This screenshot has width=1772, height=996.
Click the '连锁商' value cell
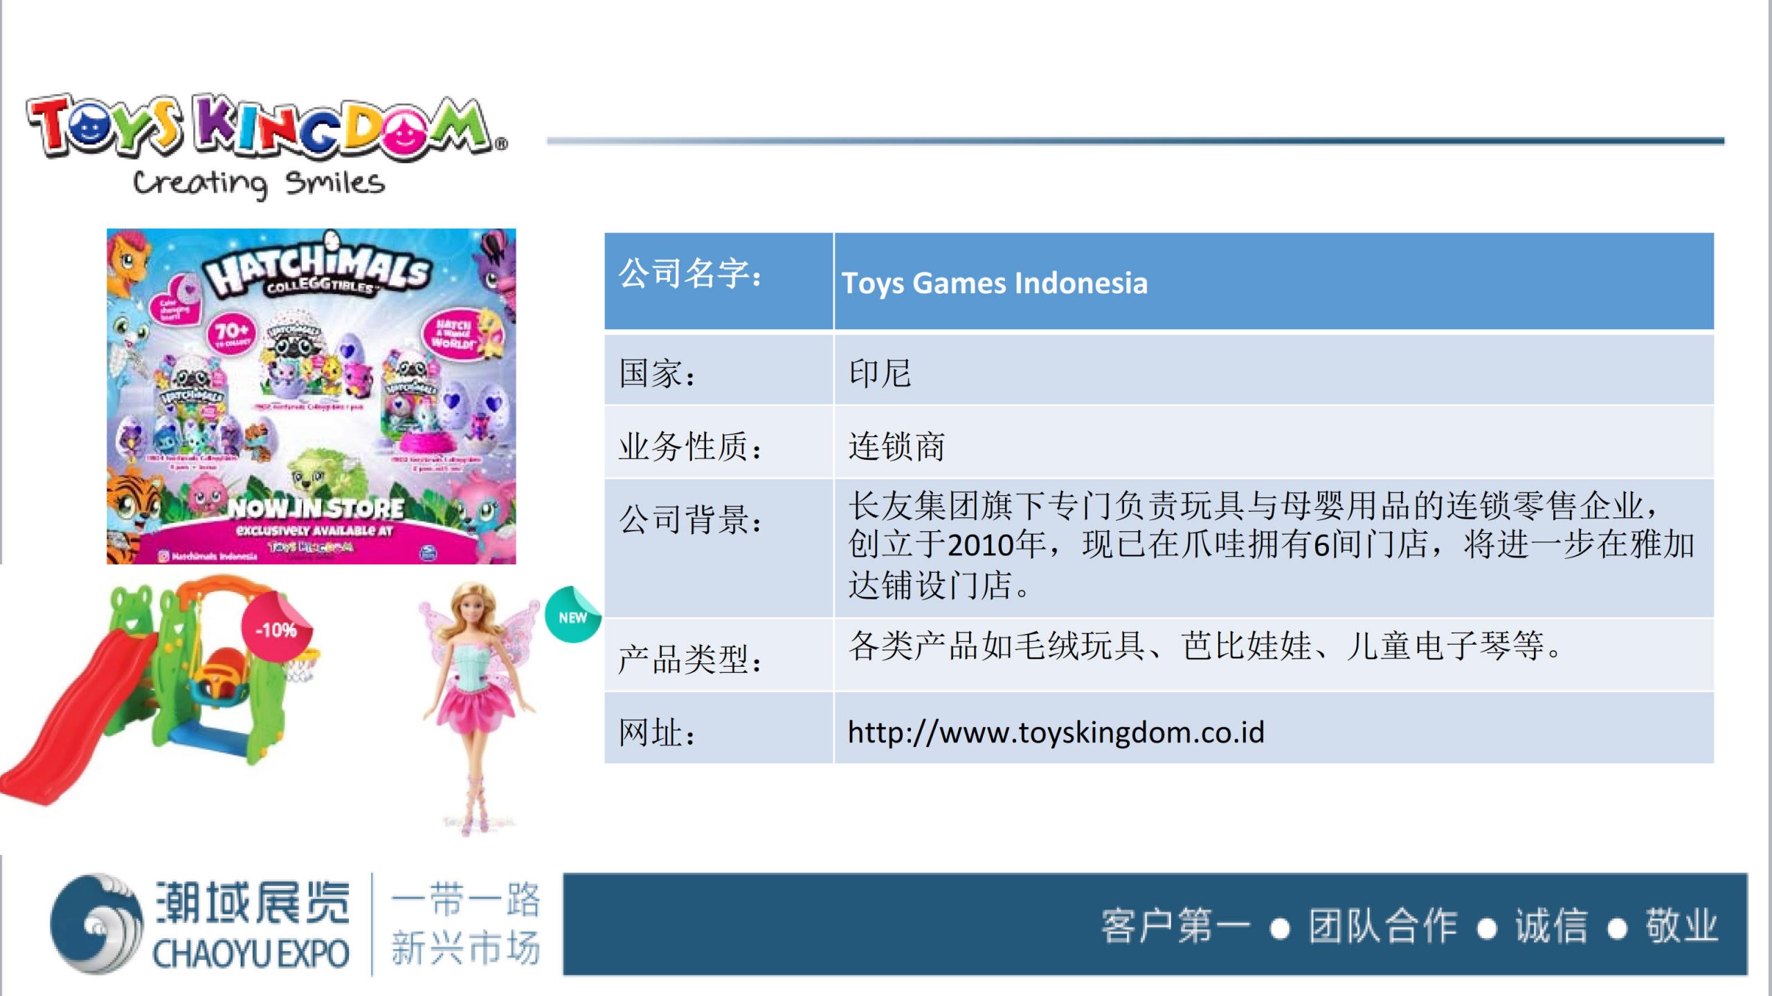[1274, 442]
